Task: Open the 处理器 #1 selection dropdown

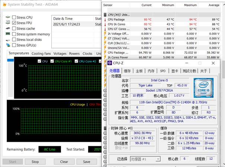Action: point(145,159)
